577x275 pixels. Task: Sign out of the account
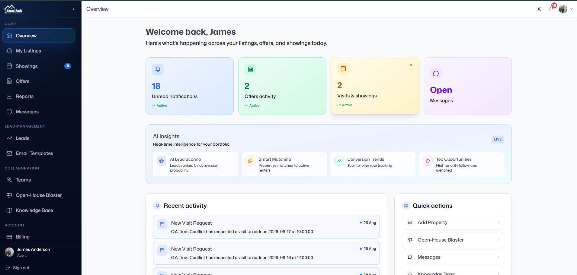coord(18,268)
